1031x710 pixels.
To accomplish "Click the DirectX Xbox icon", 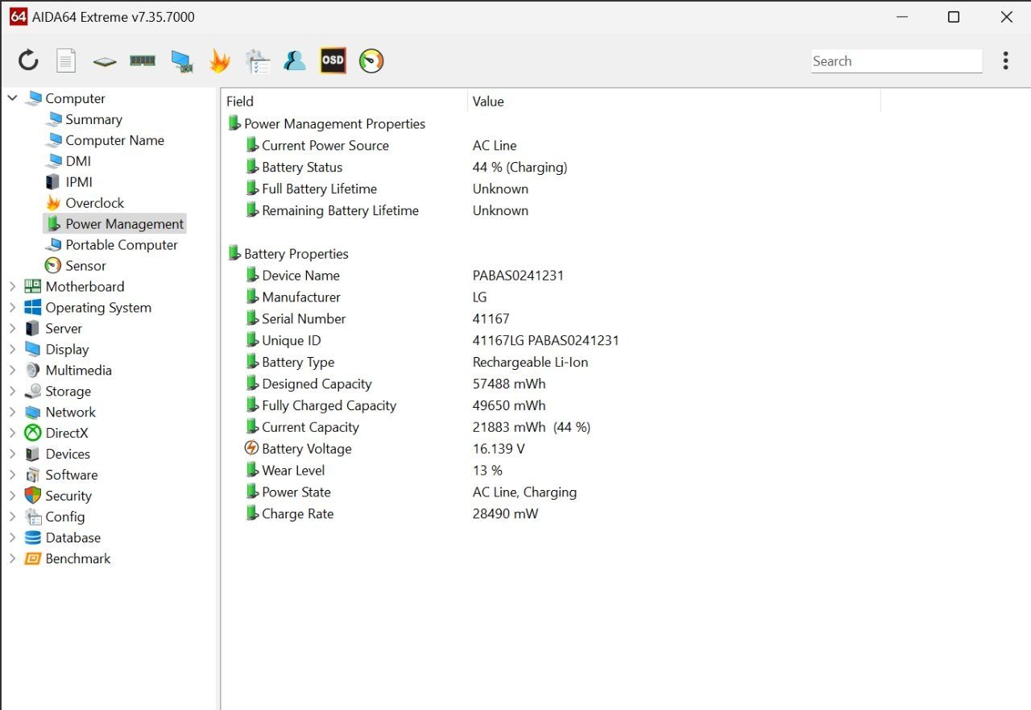I will (33, 434).
